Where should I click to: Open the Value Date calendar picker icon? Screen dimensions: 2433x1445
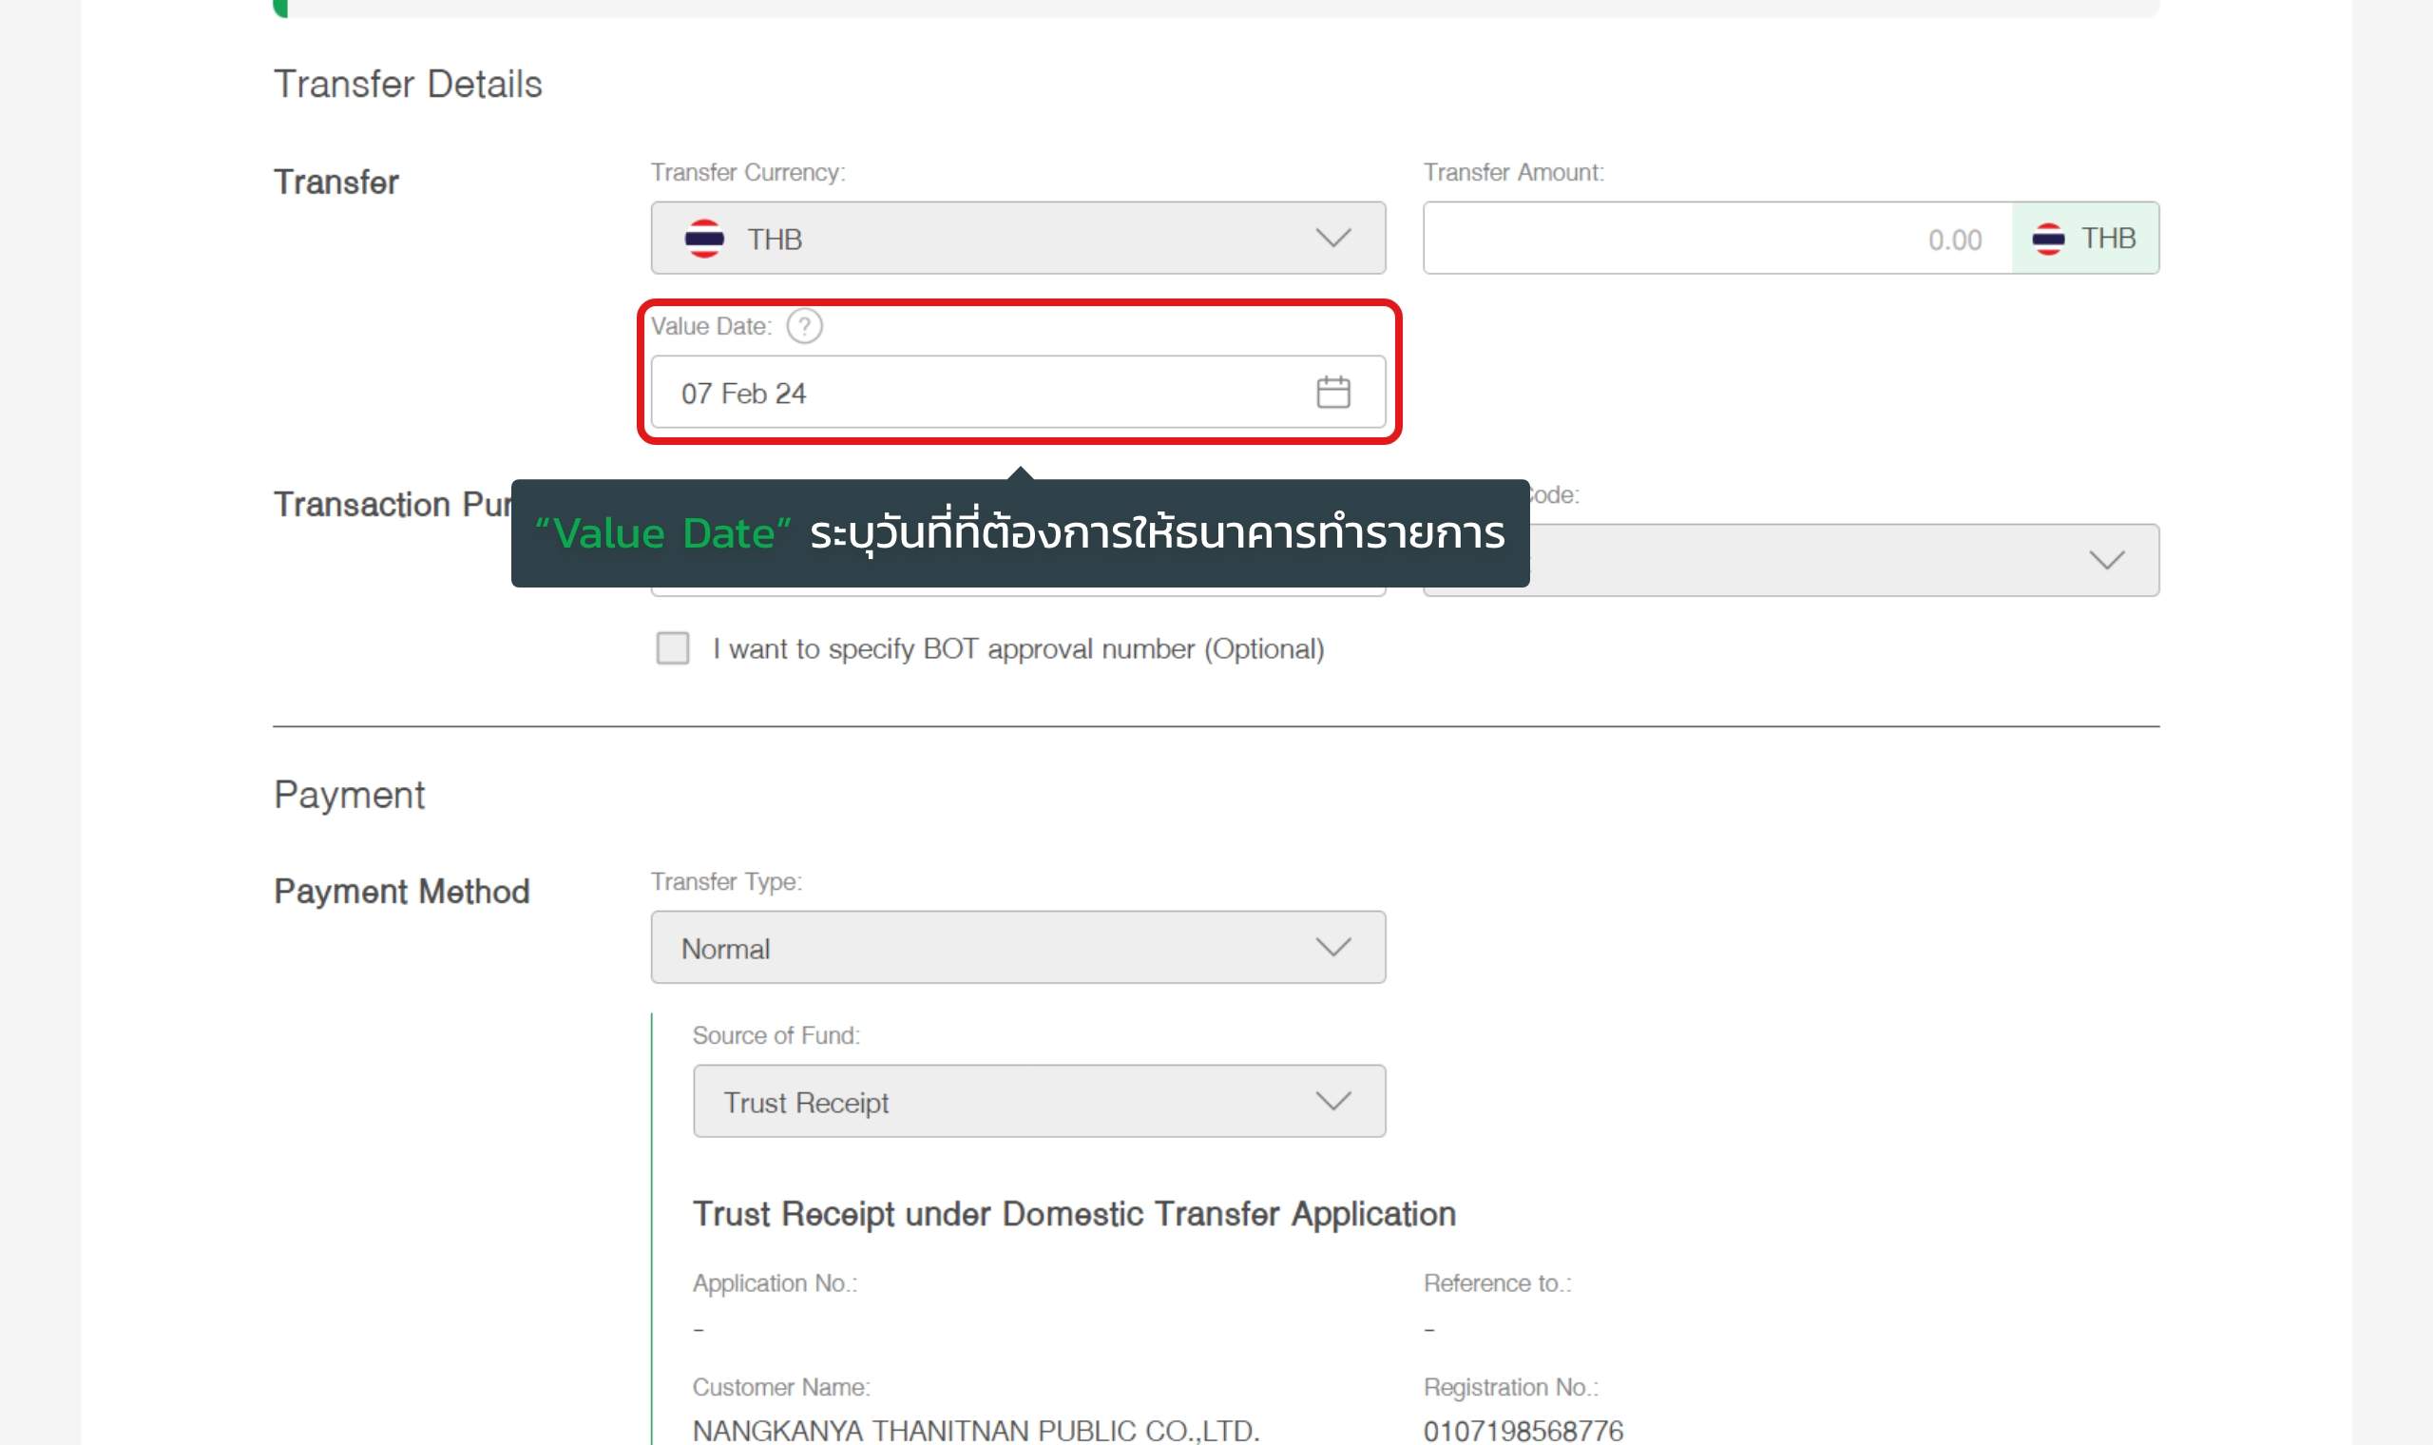(x=1332, y=393)
